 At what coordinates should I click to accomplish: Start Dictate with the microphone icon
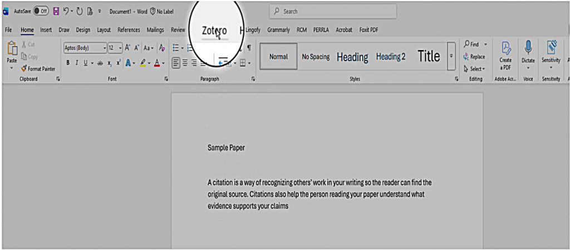coord(528,56)
